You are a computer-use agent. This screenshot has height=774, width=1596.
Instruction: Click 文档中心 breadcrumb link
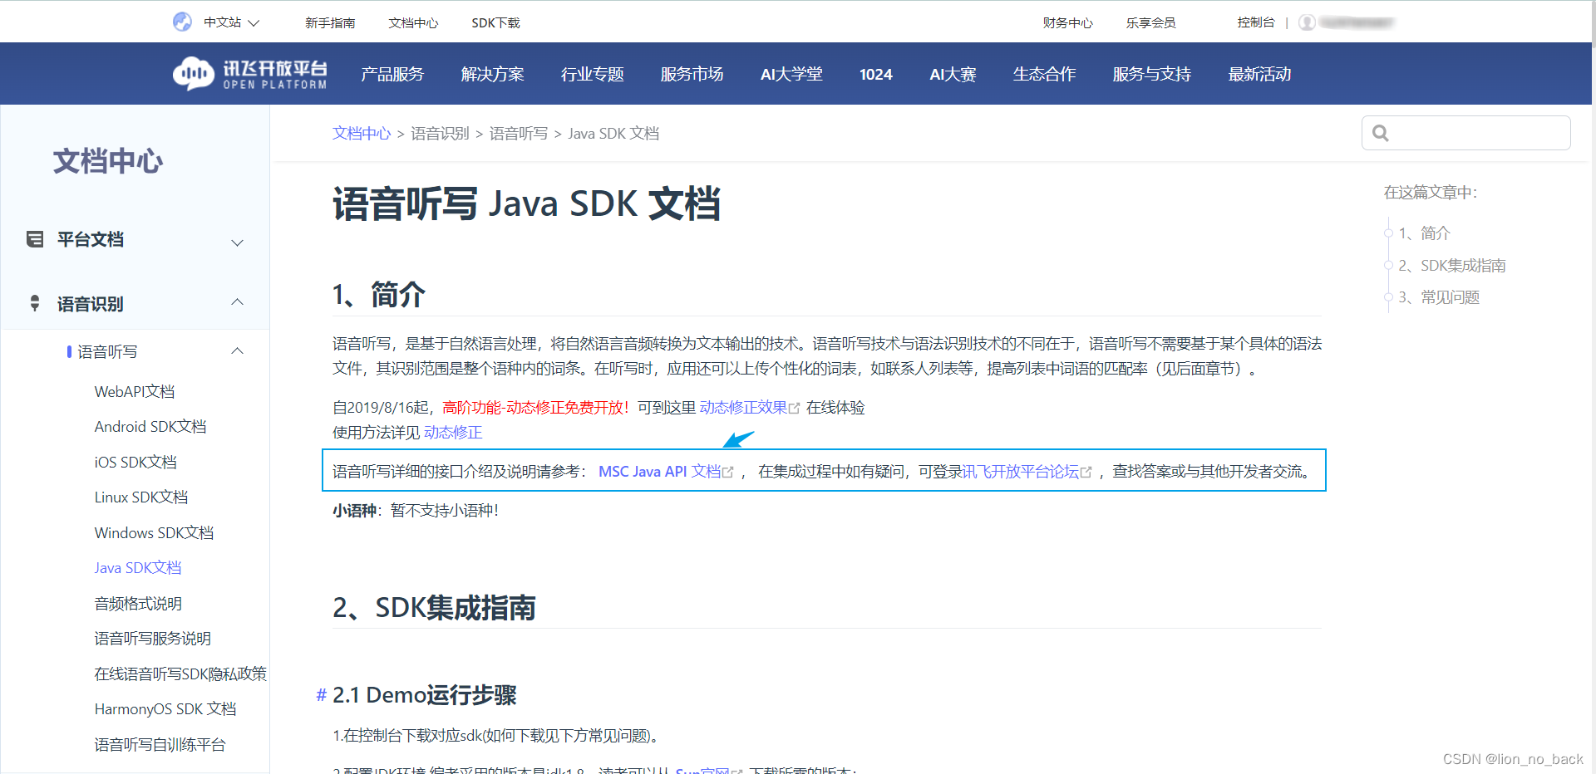point(362,133)
